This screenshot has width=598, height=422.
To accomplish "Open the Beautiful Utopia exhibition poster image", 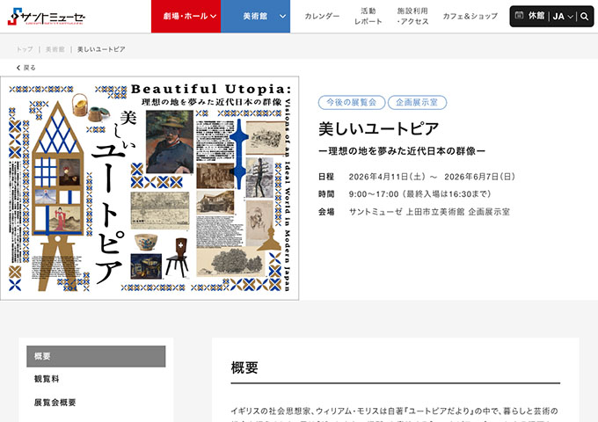I will (x=149, y=188).
